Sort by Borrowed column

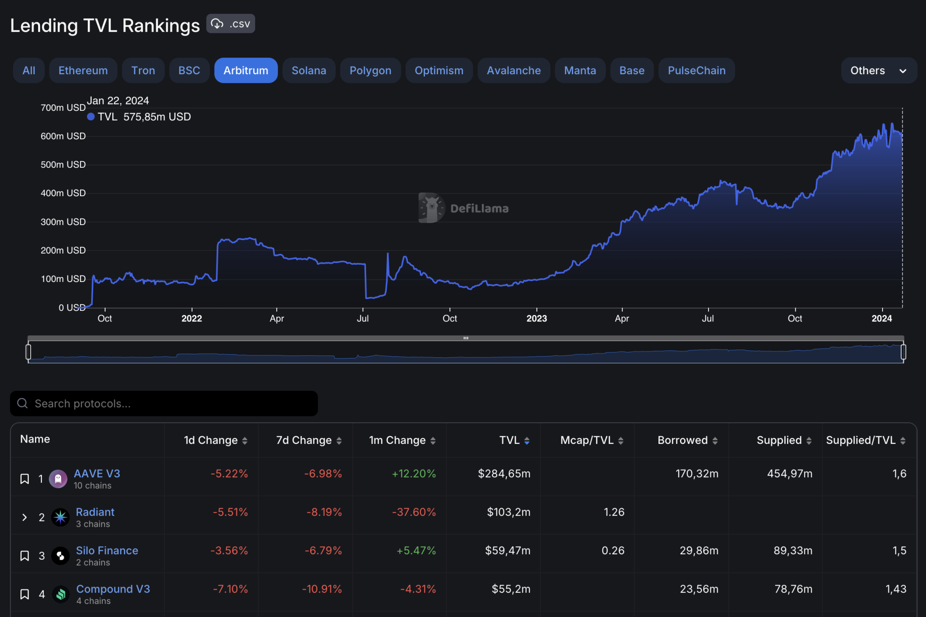pyautogui.click(x=715, y=441)
